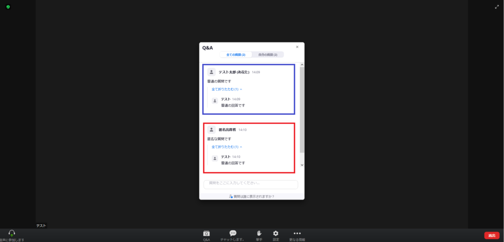Click the green security shield icon
Viewport: 504px width, 242px height.
click(x=8, y=7)
